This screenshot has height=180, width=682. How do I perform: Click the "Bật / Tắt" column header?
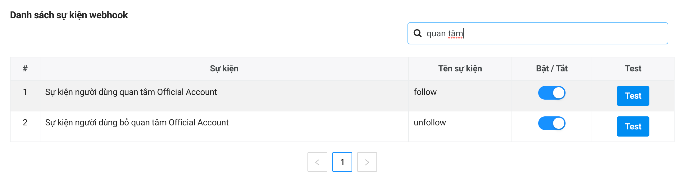tap(552, 69)
